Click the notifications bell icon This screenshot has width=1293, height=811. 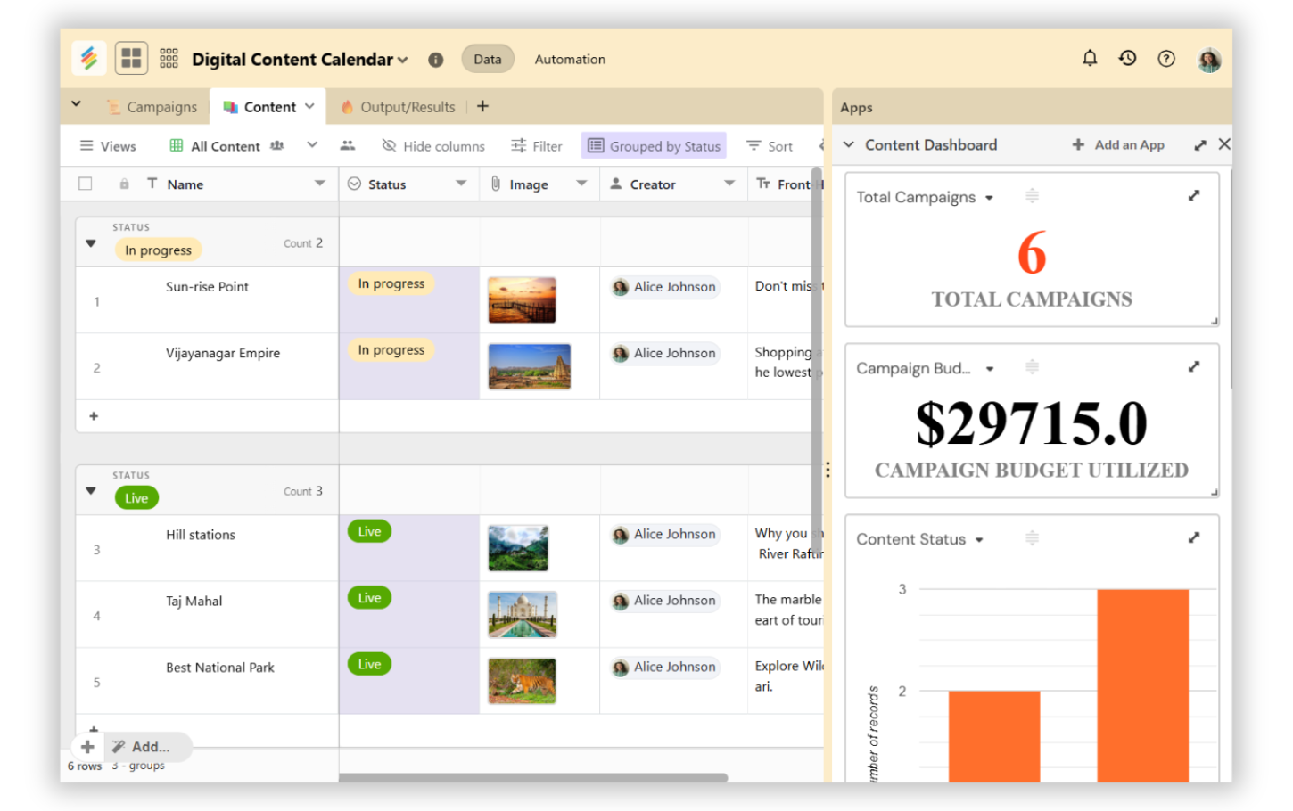(1090, 59)
